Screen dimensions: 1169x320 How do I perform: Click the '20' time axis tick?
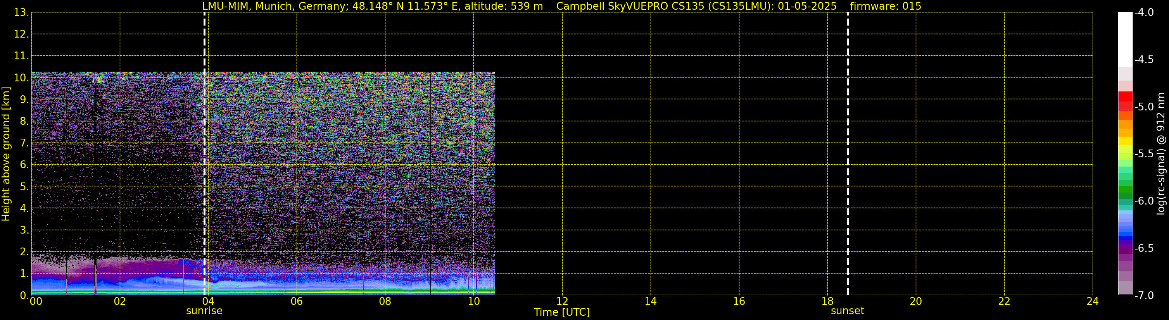point(916,301)
